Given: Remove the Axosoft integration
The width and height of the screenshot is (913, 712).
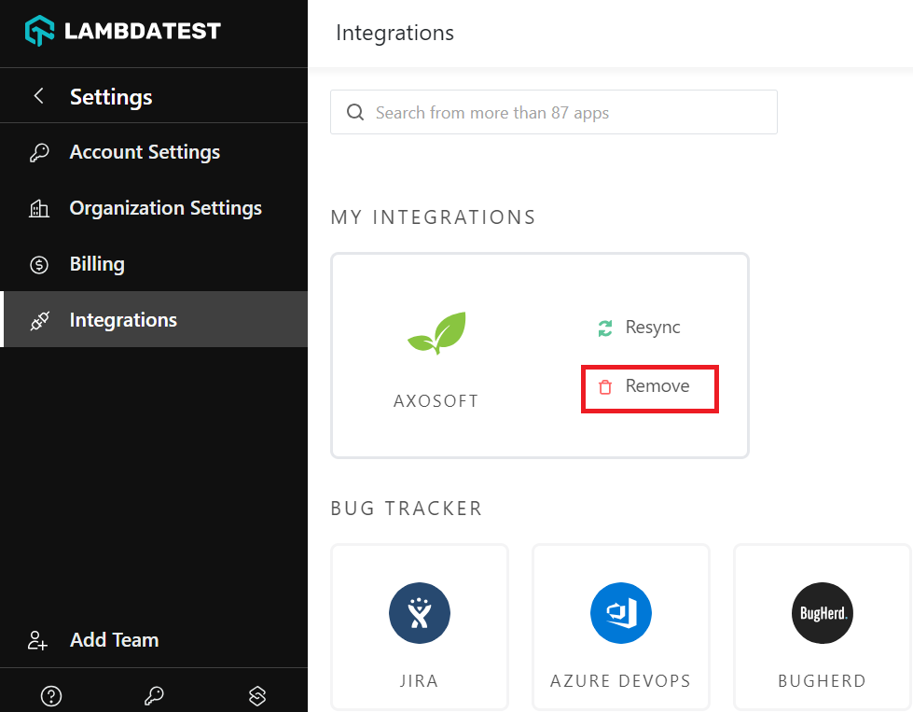Looking at the screenshot, I should pyautogui.click(x=649, y=386).
